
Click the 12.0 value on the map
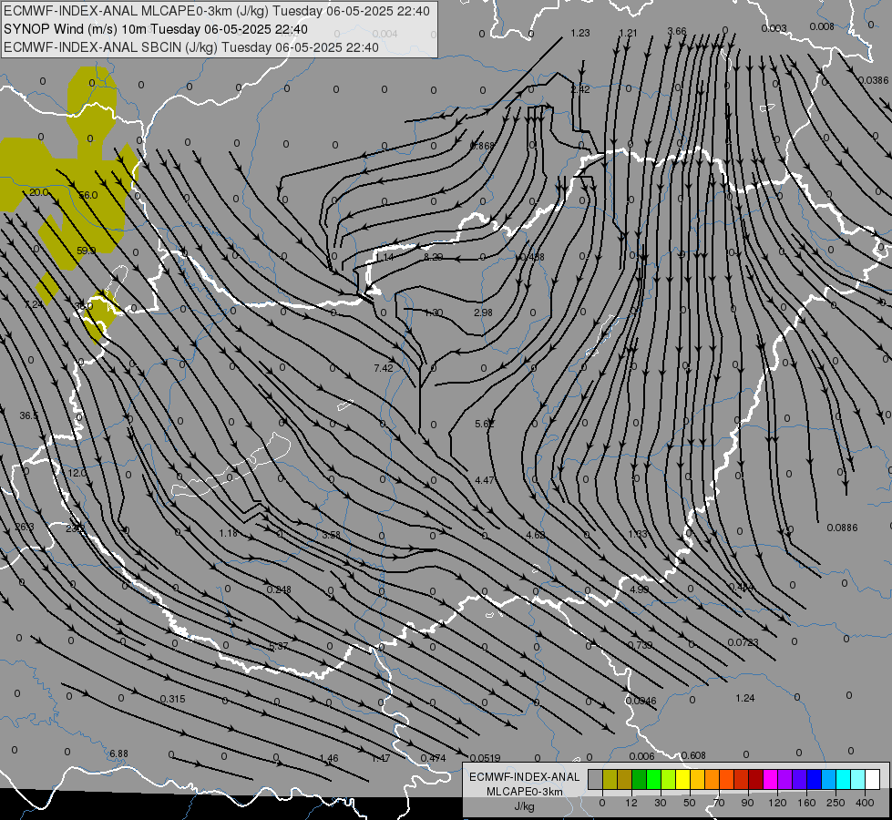(77, 473)
